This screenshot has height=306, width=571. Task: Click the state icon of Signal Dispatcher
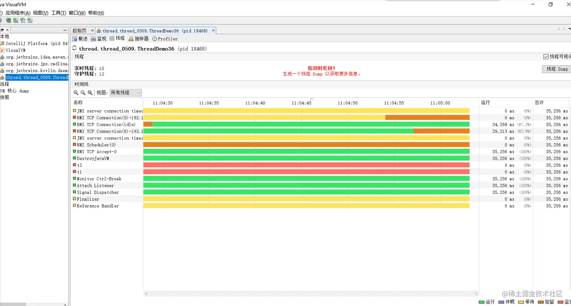[x=74, y=192]
